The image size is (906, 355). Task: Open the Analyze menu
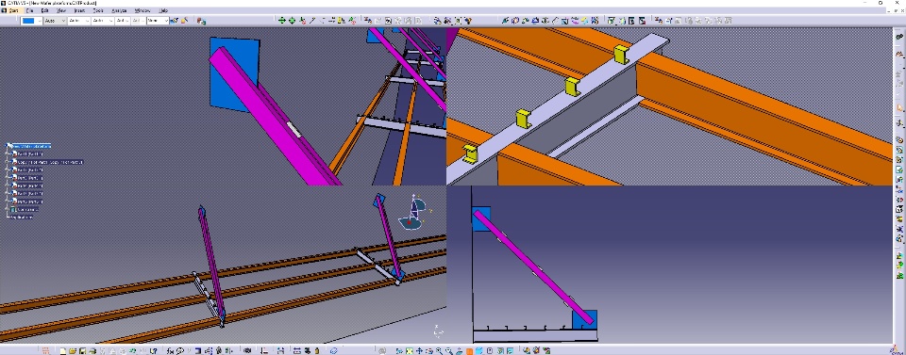click(119, 10)
